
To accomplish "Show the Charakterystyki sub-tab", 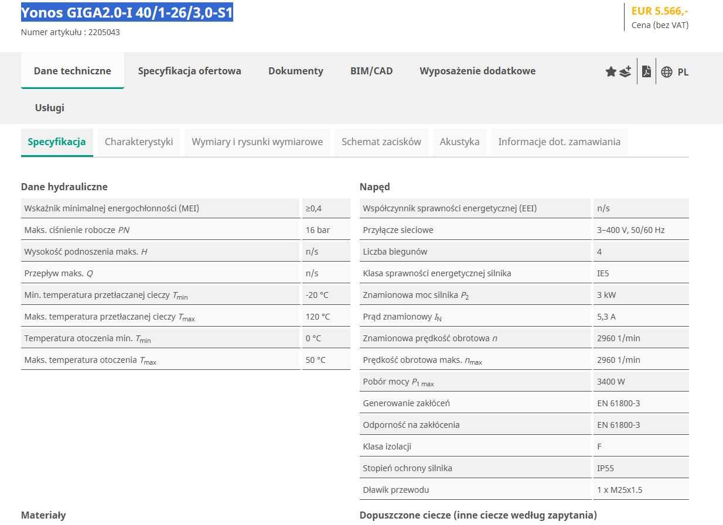I will pyautogui.click(x=139, y=142).
